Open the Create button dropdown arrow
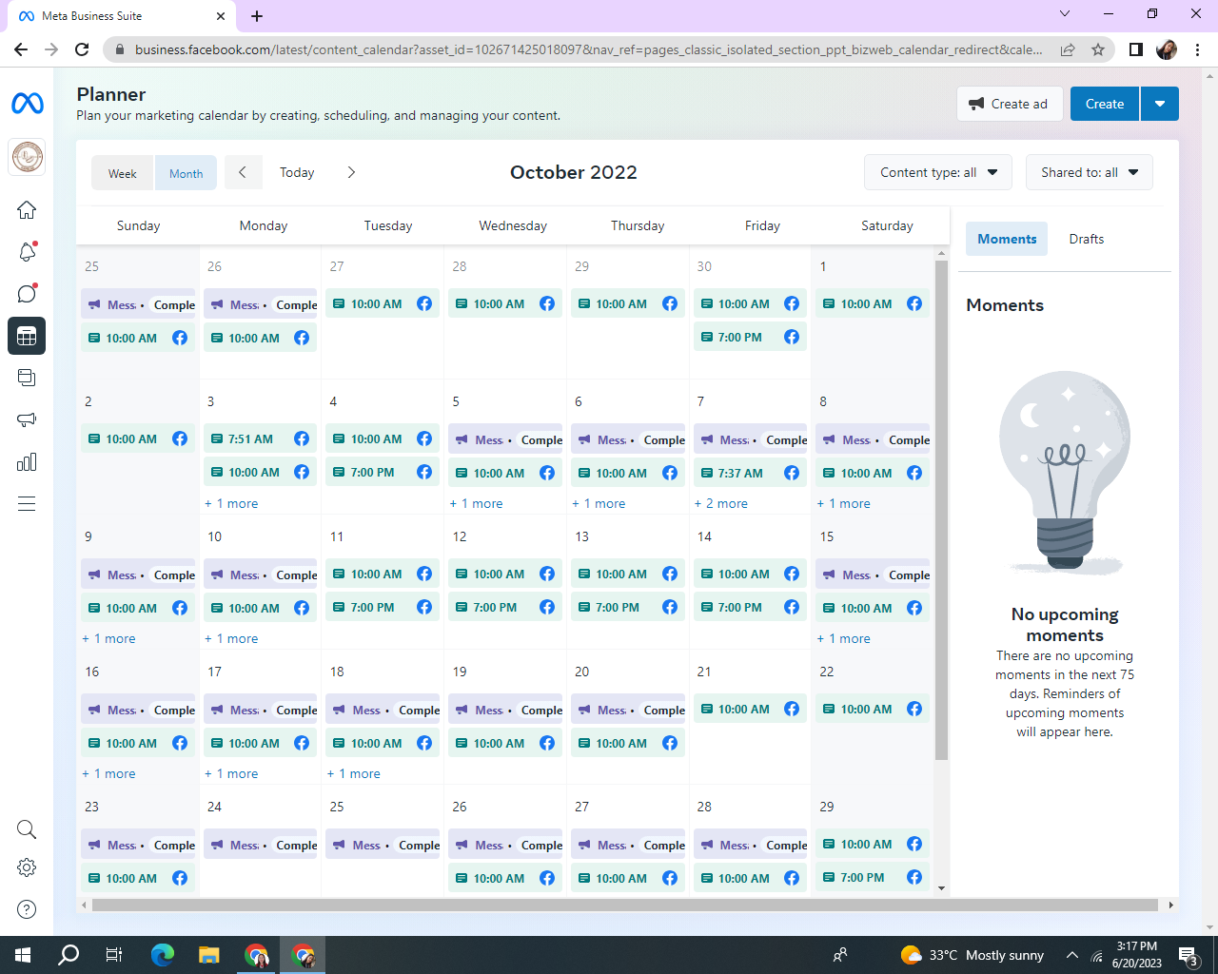1218x974 pixels. [1159, 104]
